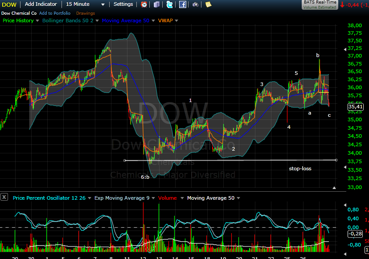Click the alarm clock alert icon
This screenshot has height=259, width=369.
tap(144, 4)
